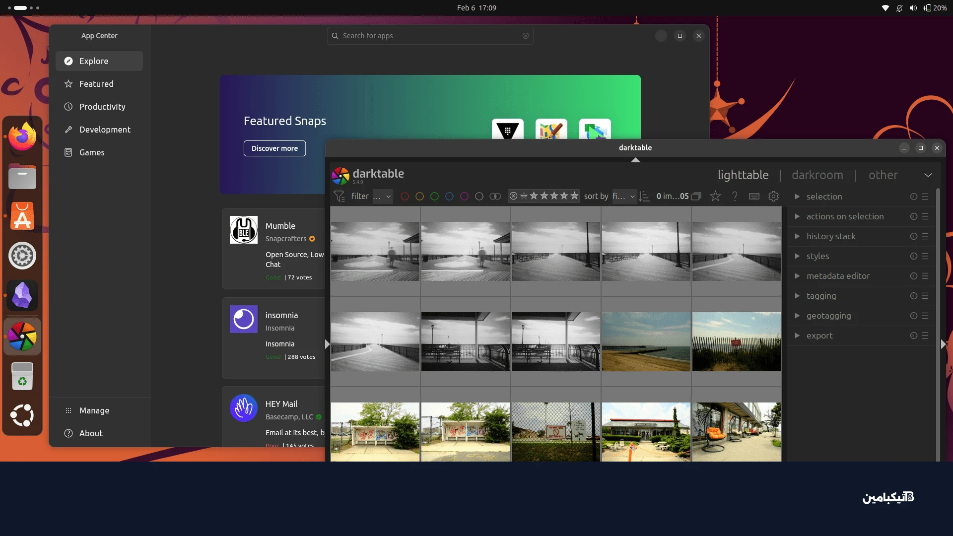
Task: Switch to the darkroom tab
Action: [817, 175]
